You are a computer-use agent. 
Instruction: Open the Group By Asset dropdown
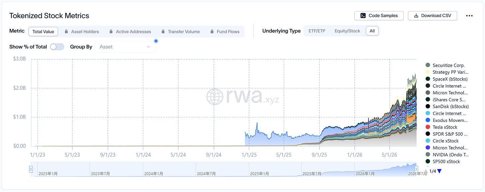tap(125, 47)
